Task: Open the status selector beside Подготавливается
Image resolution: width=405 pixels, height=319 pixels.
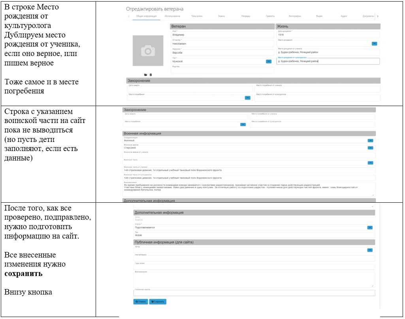Action: pos(370,228)
